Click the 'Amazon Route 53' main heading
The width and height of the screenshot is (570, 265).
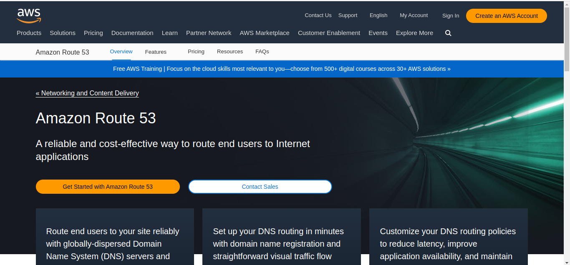96,118
